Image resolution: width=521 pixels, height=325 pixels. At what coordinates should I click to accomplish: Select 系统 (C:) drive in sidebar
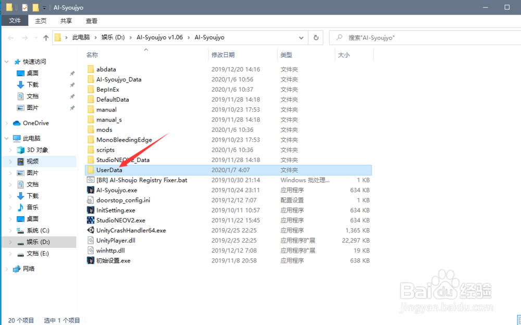[38, 230]
